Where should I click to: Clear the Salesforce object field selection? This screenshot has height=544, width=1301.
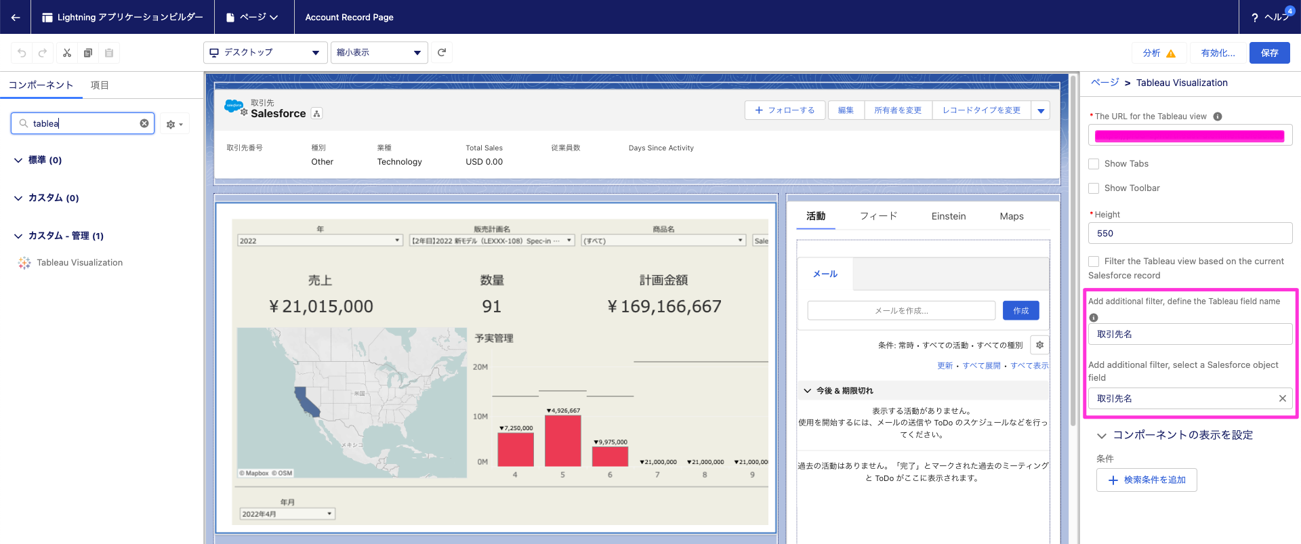[x=1282, y=398]
